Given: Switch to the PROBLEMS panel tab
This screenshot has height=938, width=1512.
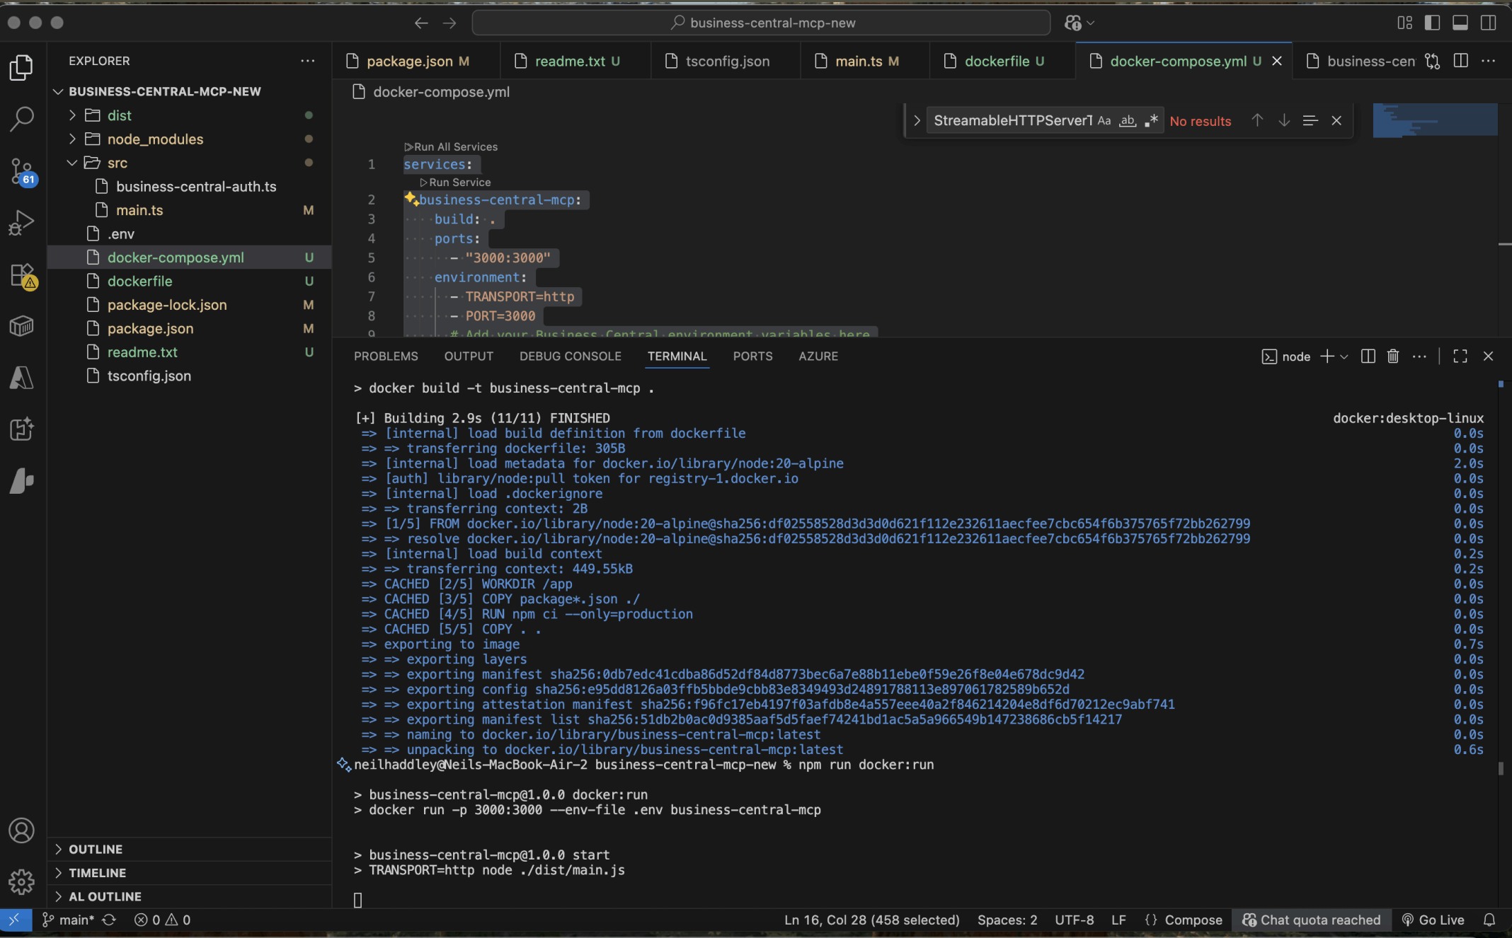Looking at the screenshot, I should (386, 356).
